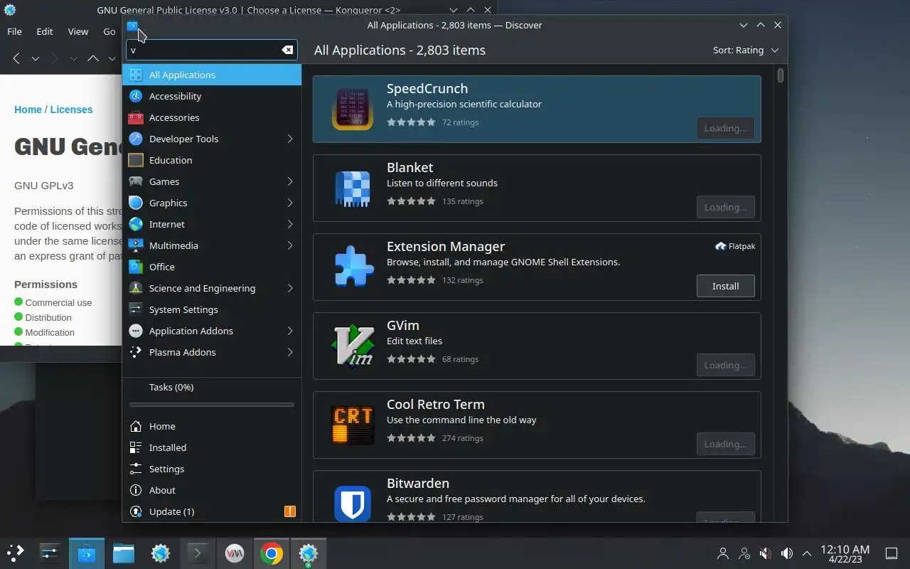Click the Office category icon

[136, 267]
